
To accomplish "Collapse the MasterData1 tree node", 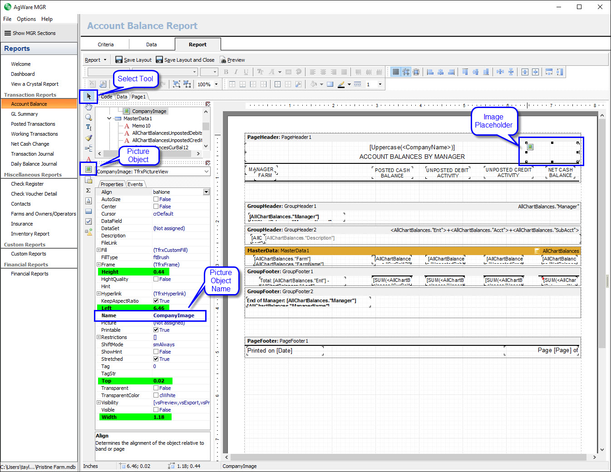I will tap(109, 118).
